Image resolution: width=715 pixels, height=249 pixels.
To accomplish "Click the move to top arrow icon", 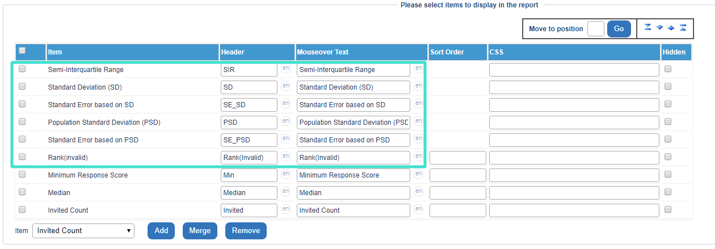I will [x=683, y=28].
